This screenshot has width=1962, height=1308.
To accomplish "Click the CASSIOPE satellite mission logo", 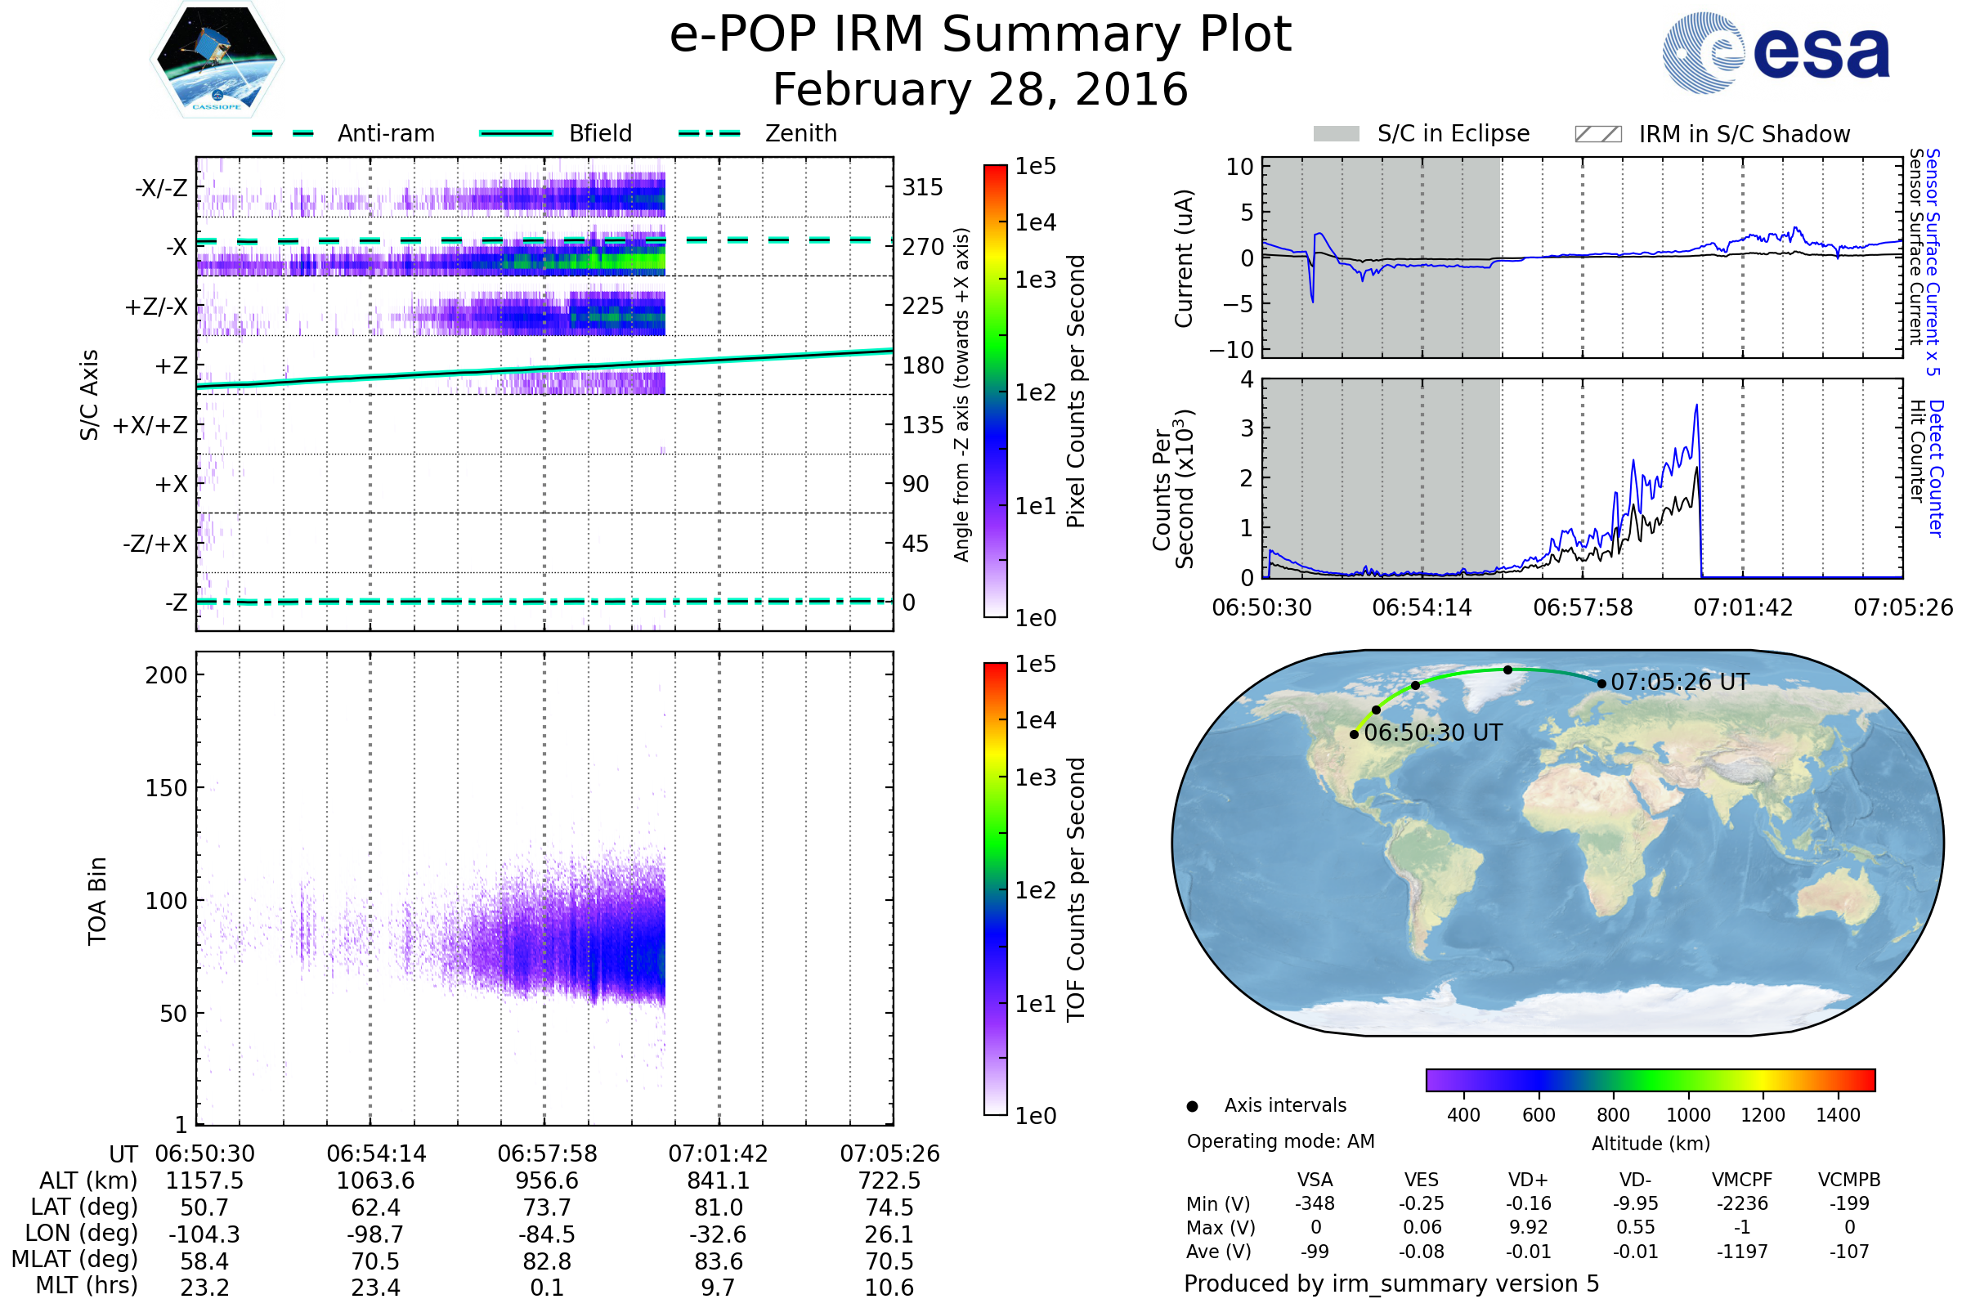I will (x=217, y=60).
